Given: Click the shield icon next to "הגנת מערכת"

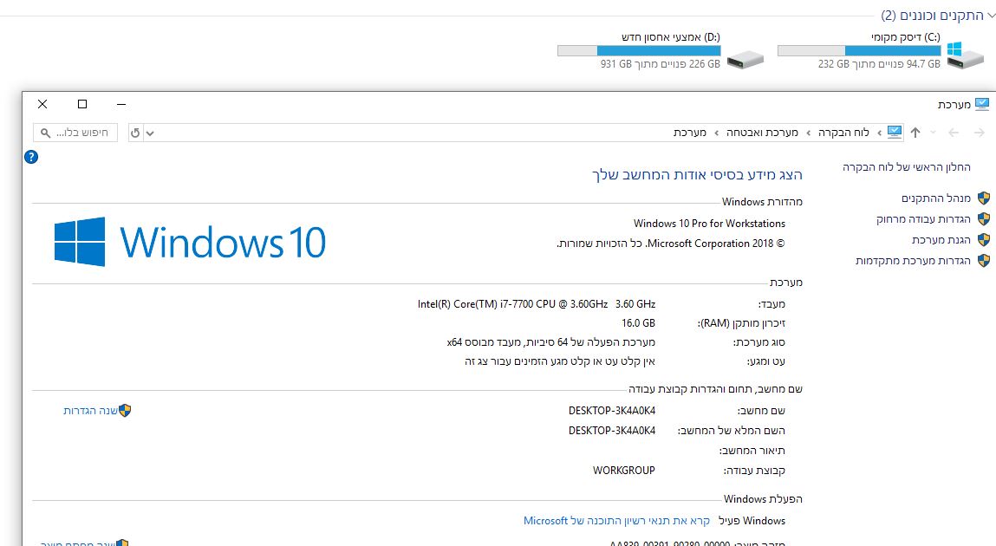Looking at the screenshot, I should pyautogui.click(x=983, y=240).
